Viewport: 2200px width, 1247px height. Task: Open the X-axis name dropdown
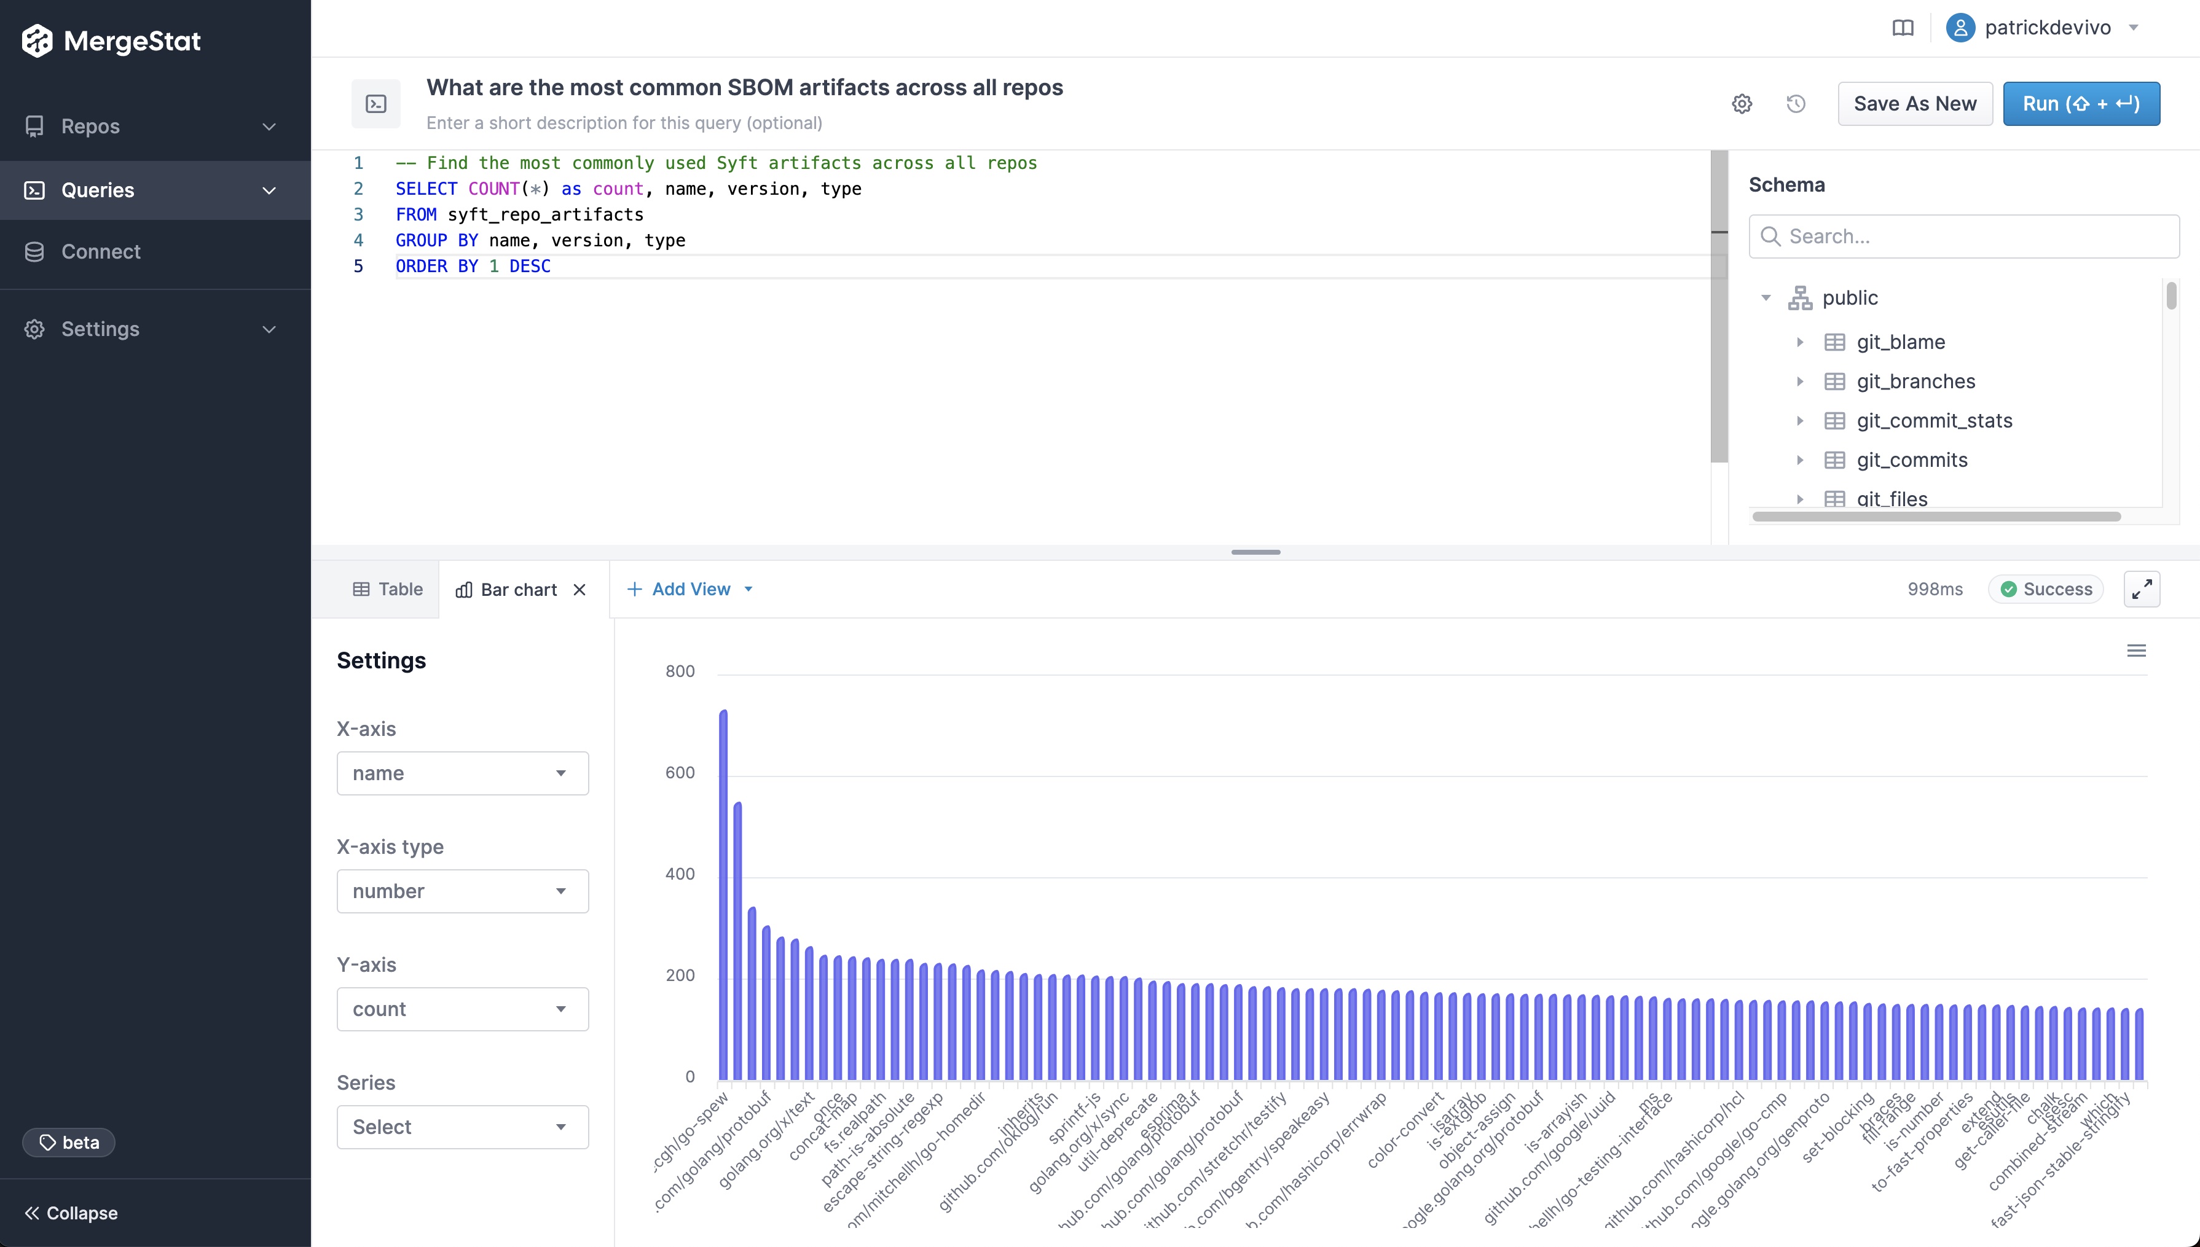point(463,773)
